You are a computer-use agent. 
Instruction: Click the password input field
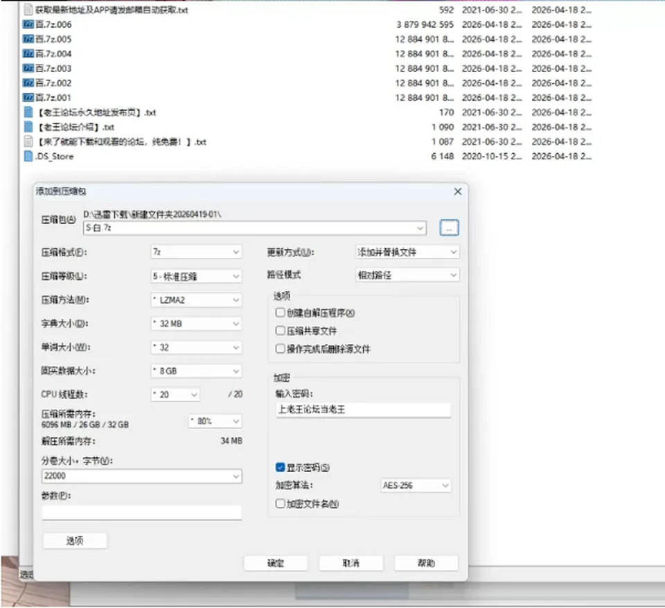pos(363,410)
